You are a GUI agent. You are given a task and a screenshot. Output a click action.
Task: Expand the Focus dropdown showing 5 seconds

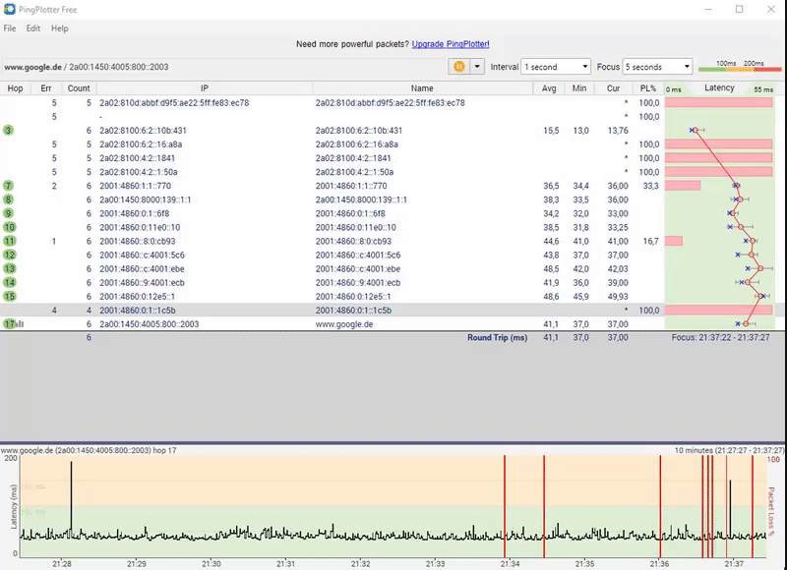[x=657, y=67]
